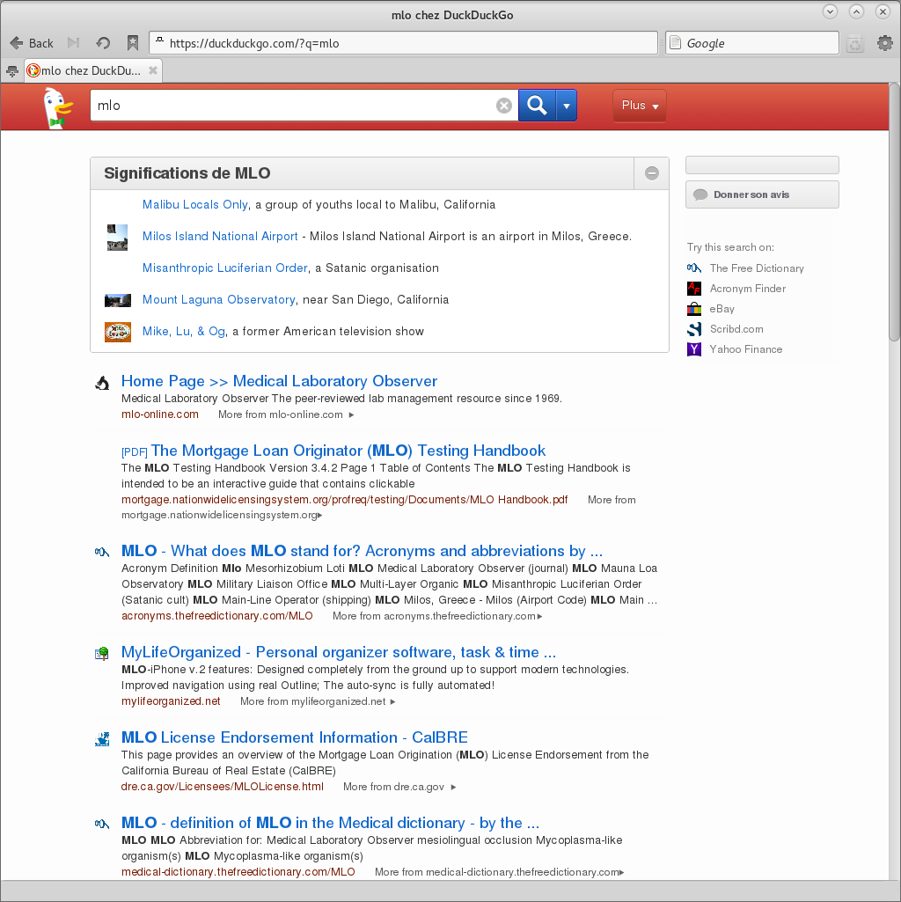Click the Donner son avis button

coord(762,194)
